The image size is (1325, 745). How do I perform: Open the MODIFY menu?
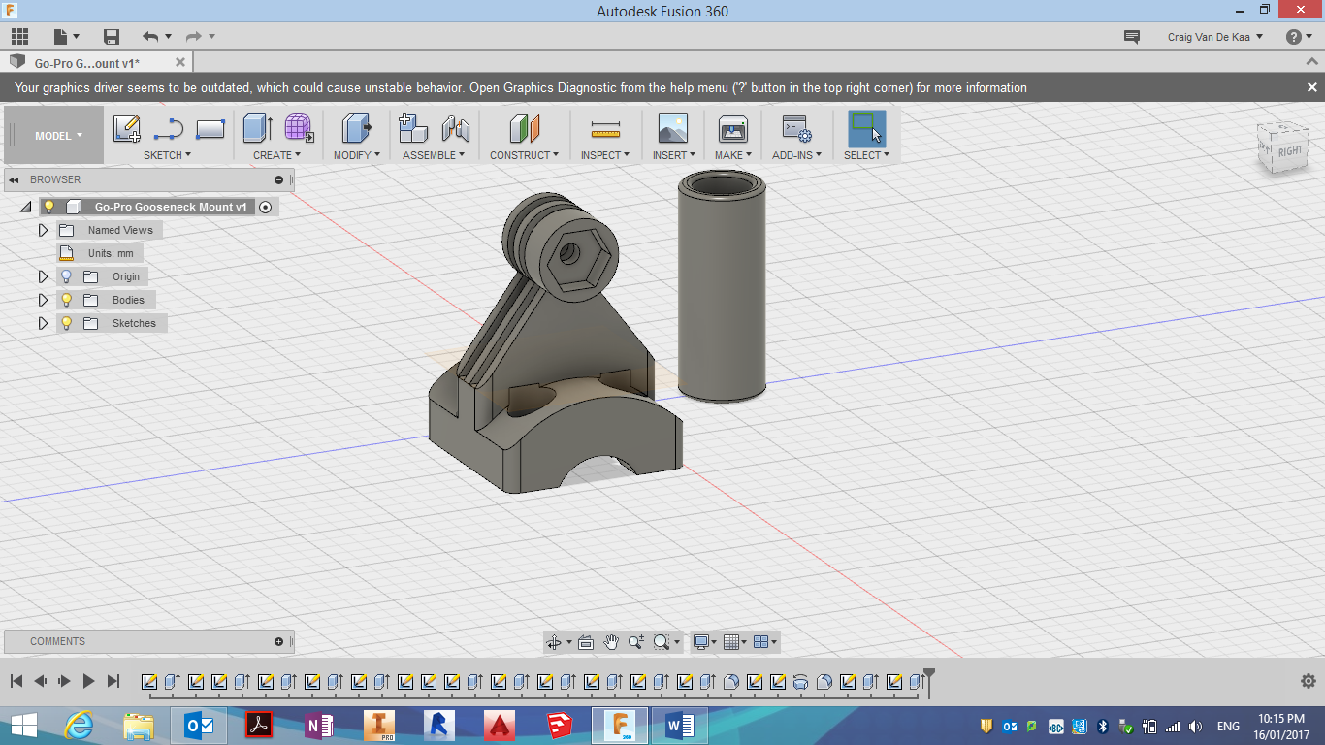[x=357, y=155]
